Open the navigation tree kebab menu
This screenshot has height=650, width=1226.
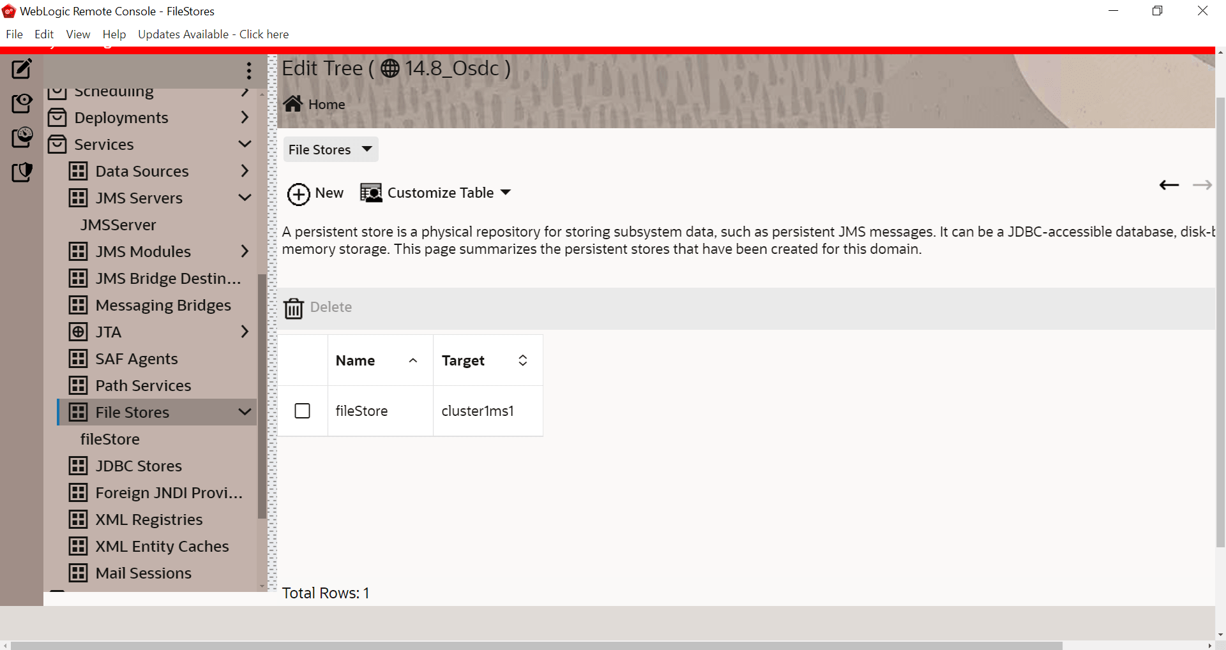[249, 70]
